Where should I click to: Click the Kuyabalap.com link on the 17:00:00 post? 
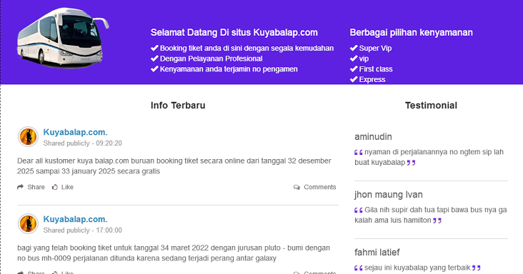(x=76, y=219)
